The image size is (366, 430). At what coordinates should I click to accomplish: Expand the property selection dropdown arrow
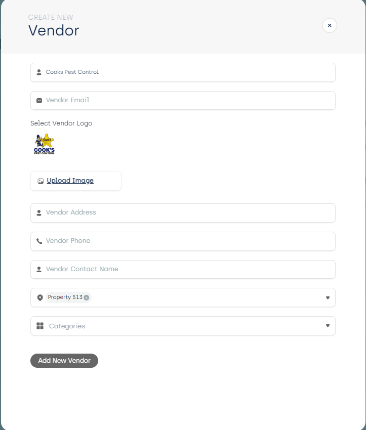[x=328, y=298]
